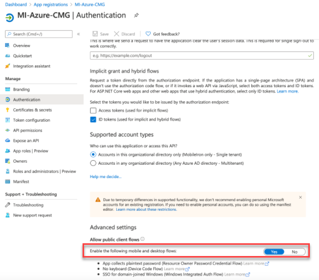Open API permissions page
319x280 pixels.
(x=28, y=131)
